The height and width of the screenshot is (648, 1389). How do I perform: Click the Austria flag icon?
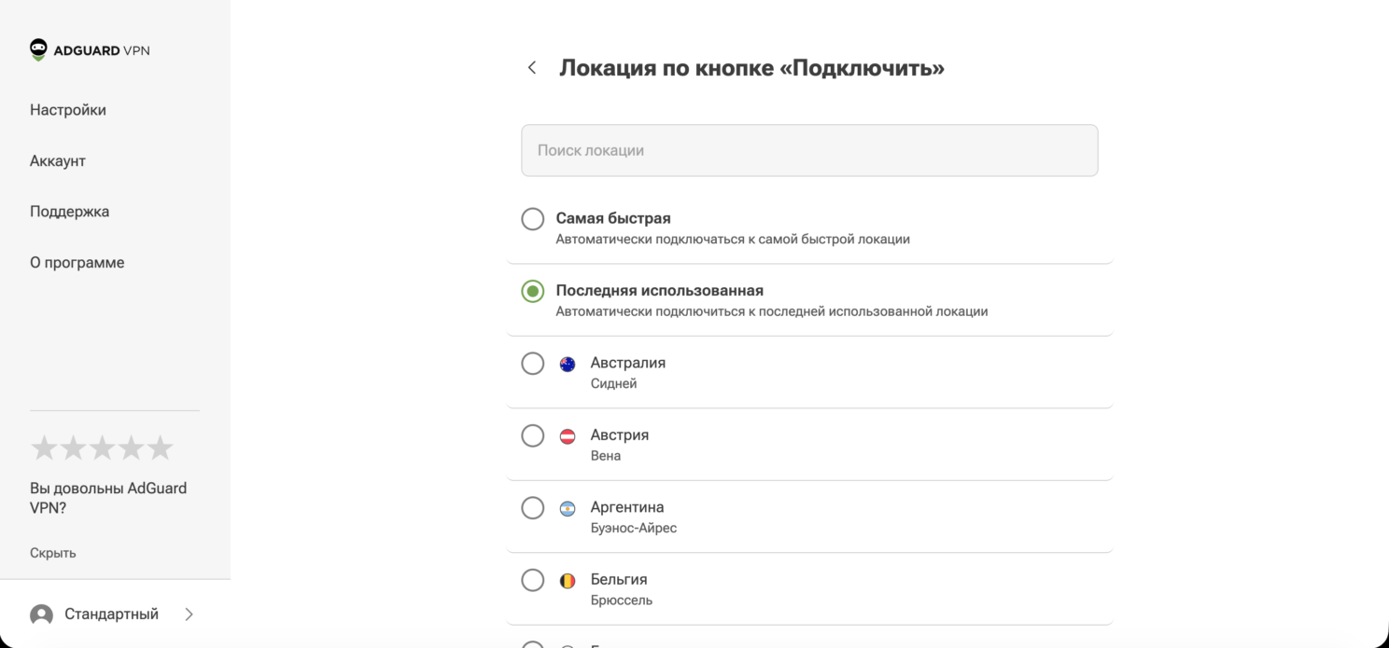click(x=568, y=436)
